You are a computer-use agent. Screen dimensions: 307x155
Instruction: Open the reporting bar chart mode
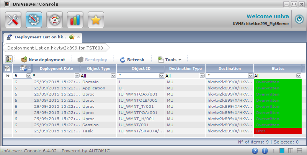[x=75, y=20]
